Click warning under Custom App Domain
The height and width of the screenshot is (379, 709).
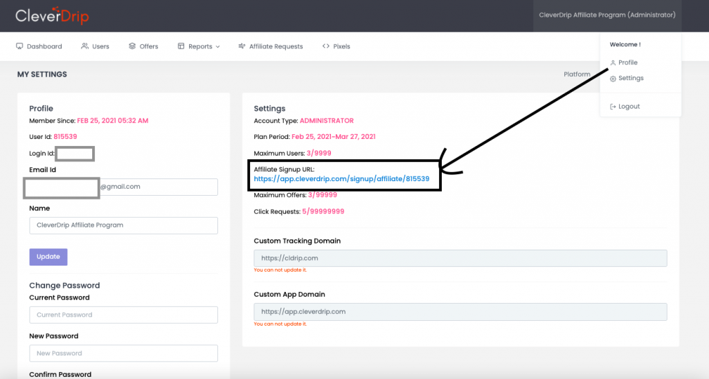tap(280, 324)
